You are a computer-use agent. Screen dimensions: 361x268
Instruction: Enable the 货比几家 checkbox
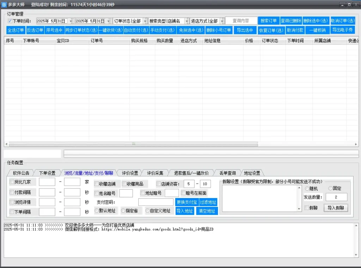click(12, 182)
